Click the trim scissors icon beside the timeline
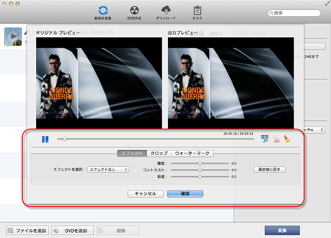The height and width of the screenshot is (238, 331). 265,139
